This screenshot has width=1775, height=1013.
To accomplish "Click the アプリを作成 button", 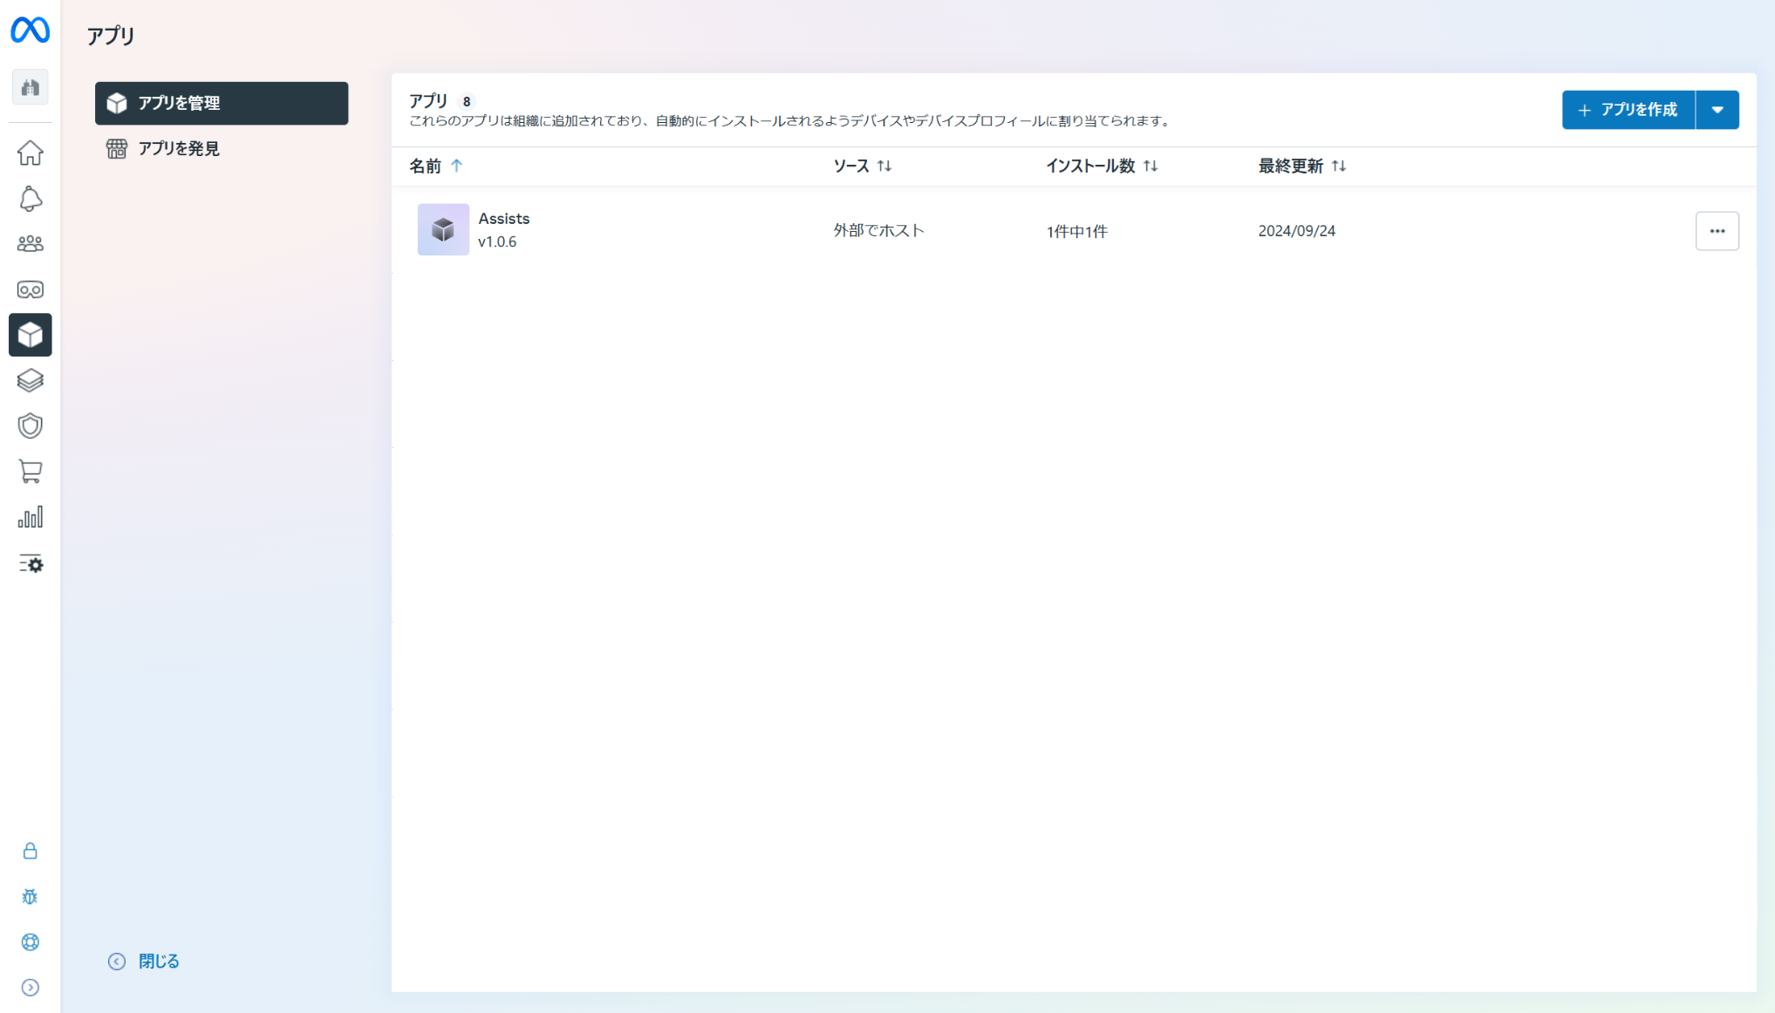I will 1628,110.
